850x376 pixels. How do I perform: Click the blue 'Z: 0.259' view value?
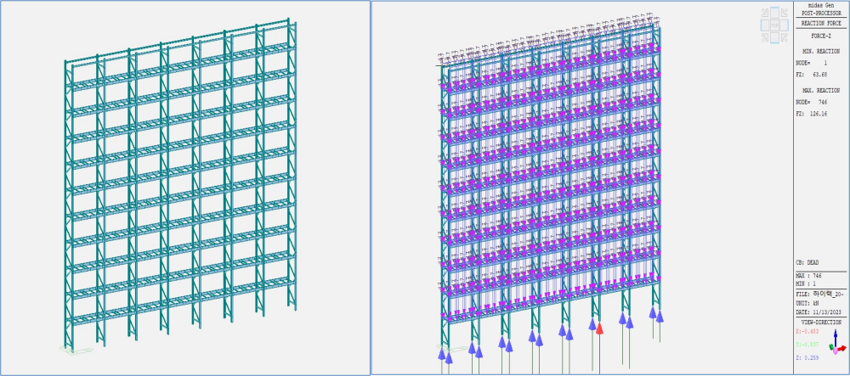[807, 357]
